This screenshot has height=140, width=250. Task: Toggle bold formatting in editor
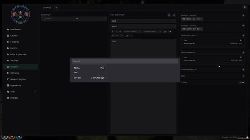[x=112, y=31]
